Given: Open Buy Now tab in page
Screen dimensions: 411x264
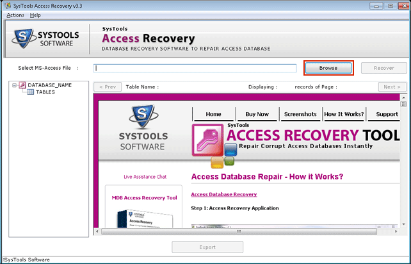Looking at the screenshot, I should pyautogui.click(x=257, y=114).
